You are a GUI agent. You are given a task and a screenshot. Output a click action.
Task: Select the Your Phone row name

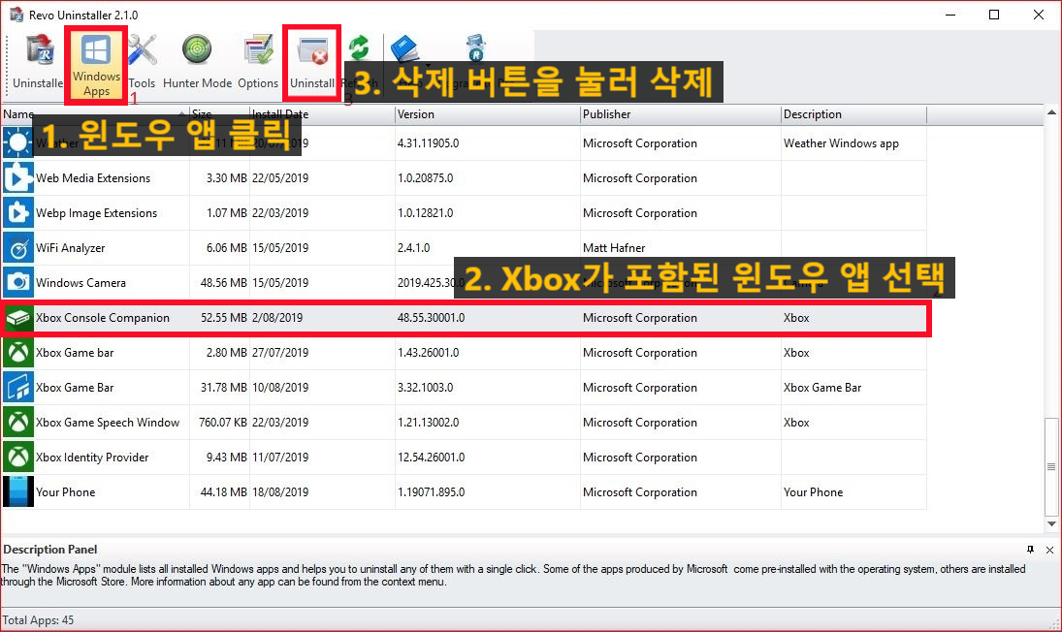[66, 491]
